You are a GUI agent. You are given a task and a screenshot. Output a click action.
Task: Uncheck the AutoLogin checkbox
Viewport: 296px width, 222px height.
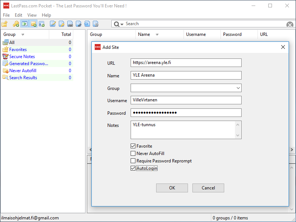tap(133, 168)
